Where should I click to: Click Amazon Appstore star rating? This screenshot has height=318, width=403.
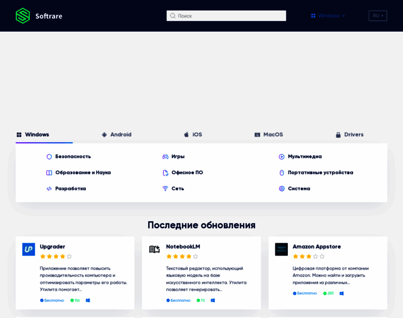click(309, 257)
